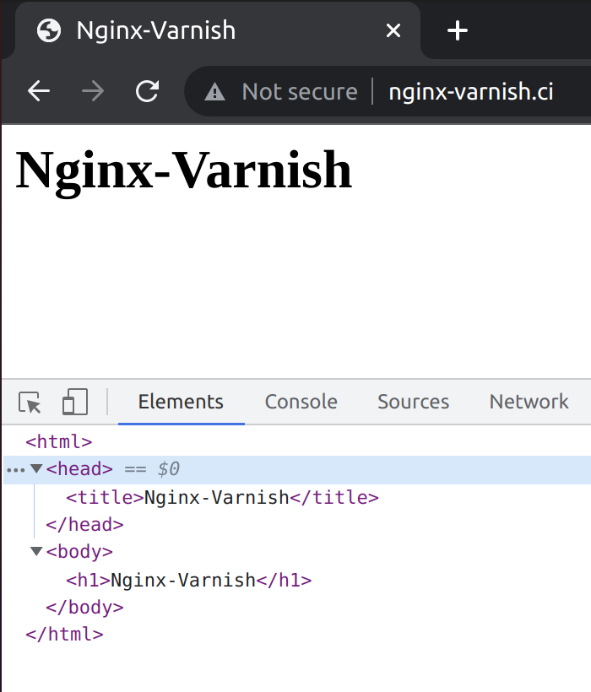
Task: Click the Not secure warning triangle icon
Action: tap(215, 92)
